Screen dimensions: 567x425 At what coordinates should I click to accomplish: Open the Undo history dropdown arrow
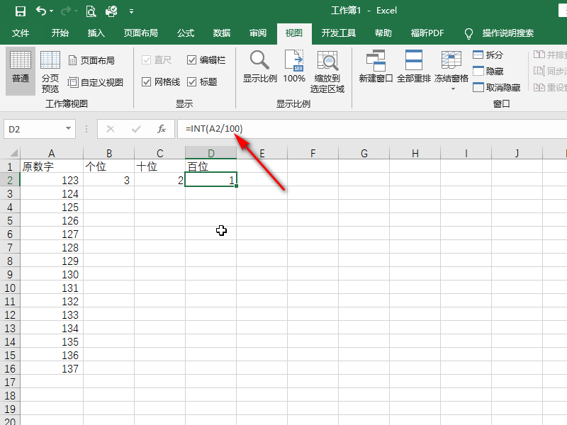tap(51, 11)
